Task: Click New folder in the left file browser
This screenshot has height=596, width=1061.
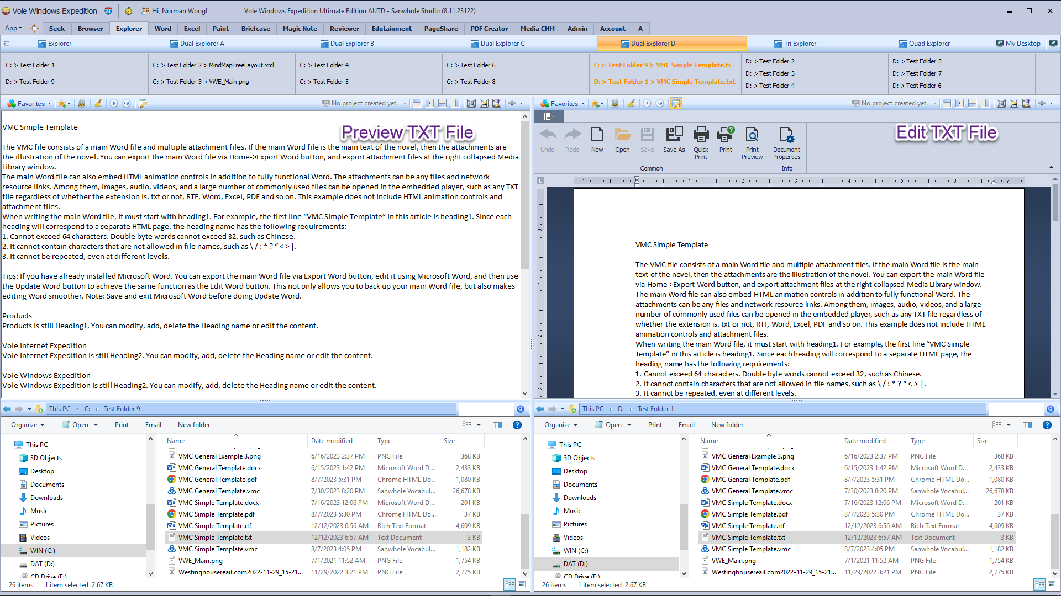Action: (x=194, y=425)
